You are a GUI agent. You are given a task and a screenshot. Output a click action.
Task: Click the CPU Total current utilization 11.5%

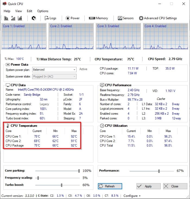coord(131,145)
